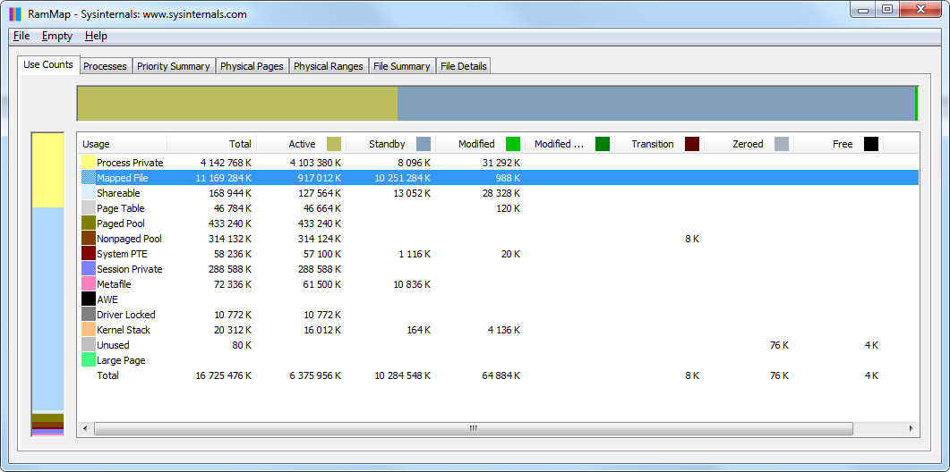Click the Free black swatch in header
The image size is (950, 472).
(x=871, y=144)
